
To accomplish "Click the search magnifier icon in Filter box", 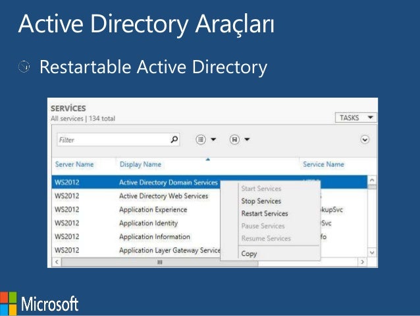I will 174,139.
